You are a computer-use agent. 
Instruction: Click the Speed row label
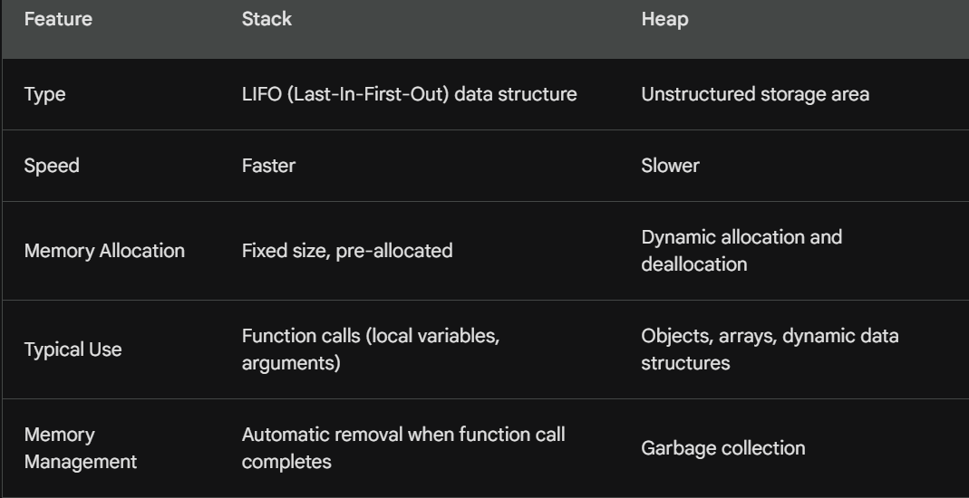coord(52,166)
